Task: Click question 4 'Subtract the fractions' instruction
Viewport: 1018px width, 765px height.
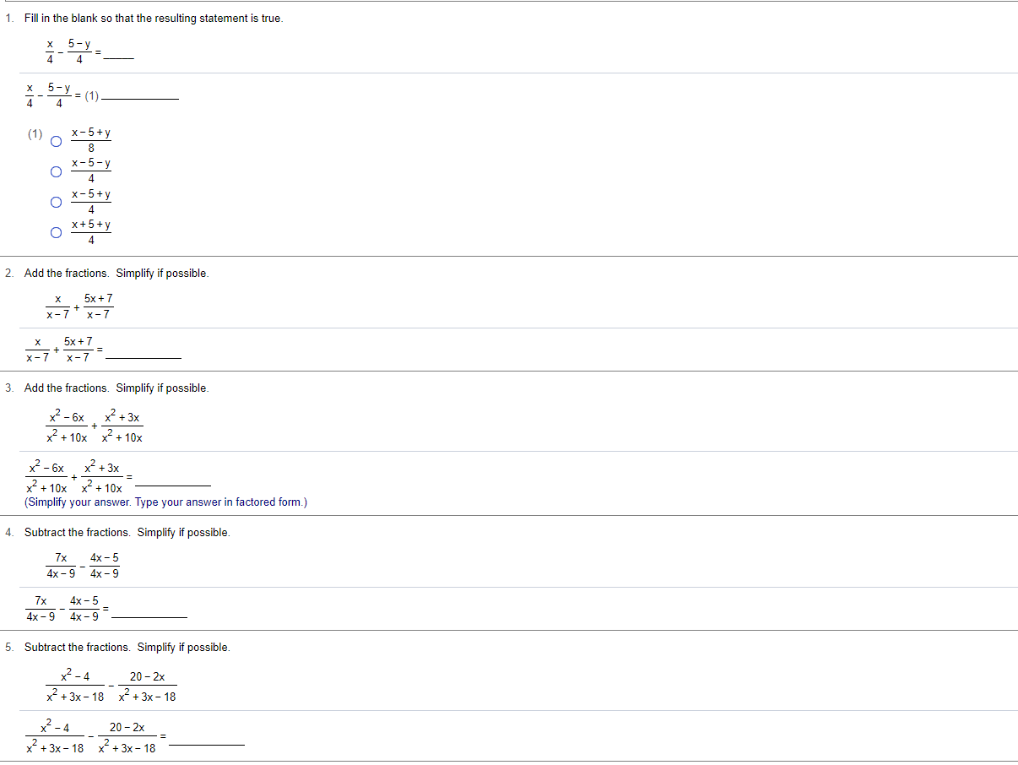Action: pos(127,533)
